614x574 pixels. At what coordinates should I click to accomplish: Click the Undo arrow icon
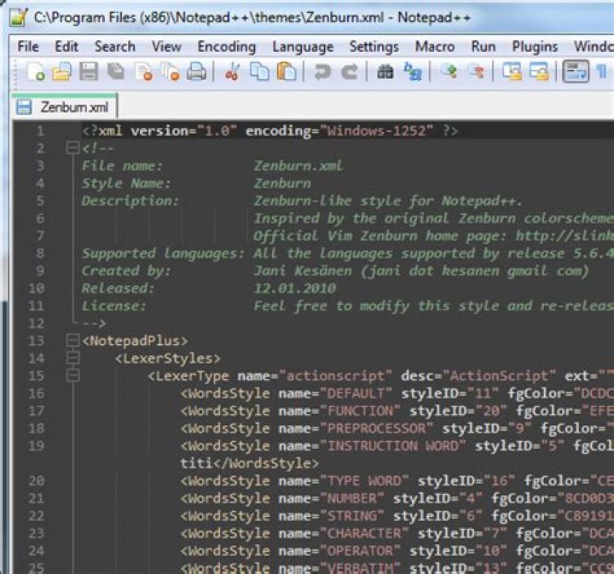322,72
